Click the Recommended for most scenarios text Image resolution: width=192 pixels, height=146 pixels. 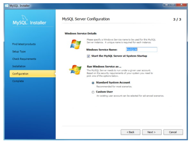click(x=114, y=87)
